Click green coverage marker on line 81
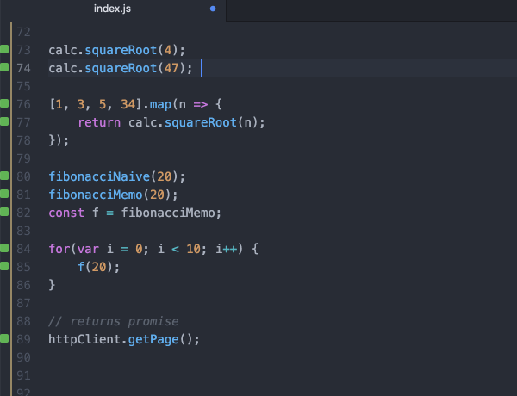The width and height of the screenshot is (517, 396). tap(4, 194)
